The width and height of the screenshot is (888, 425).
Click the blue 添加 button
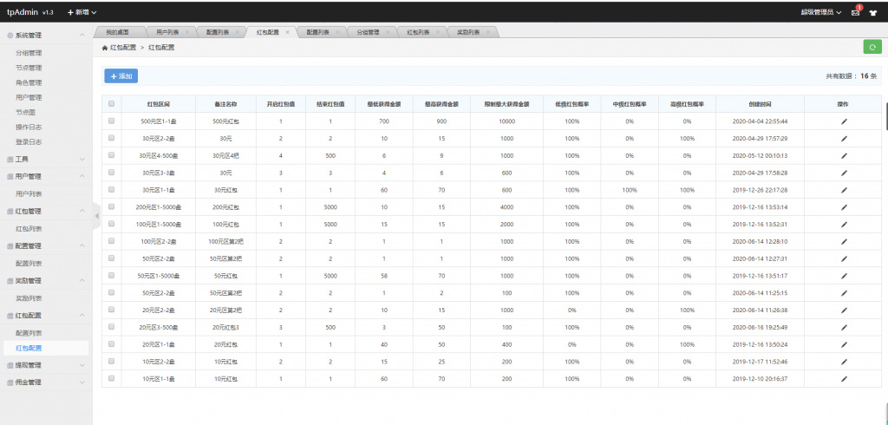coord(121,76)
